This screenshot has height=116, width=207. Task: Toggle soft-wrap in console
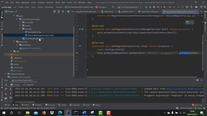click(11, 98)
